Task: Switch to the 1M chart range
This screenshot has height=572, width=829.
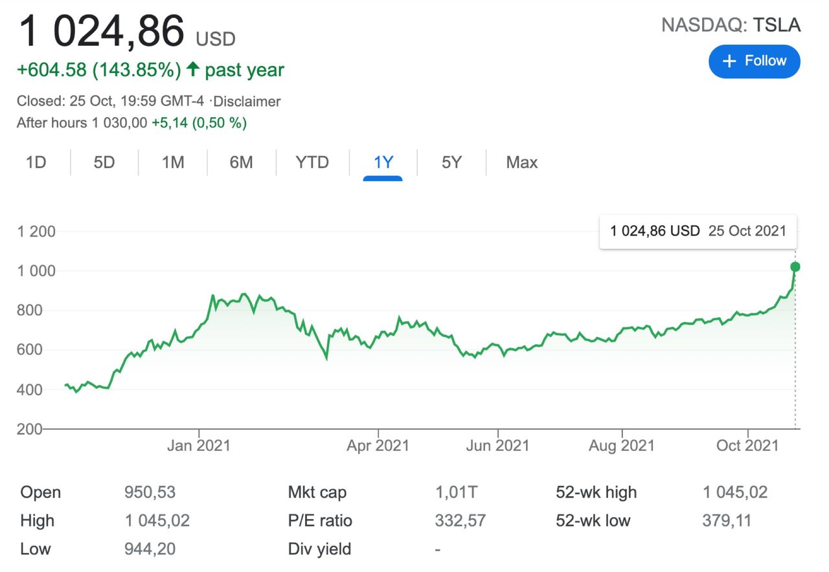Action: click(x=173, y=162)
